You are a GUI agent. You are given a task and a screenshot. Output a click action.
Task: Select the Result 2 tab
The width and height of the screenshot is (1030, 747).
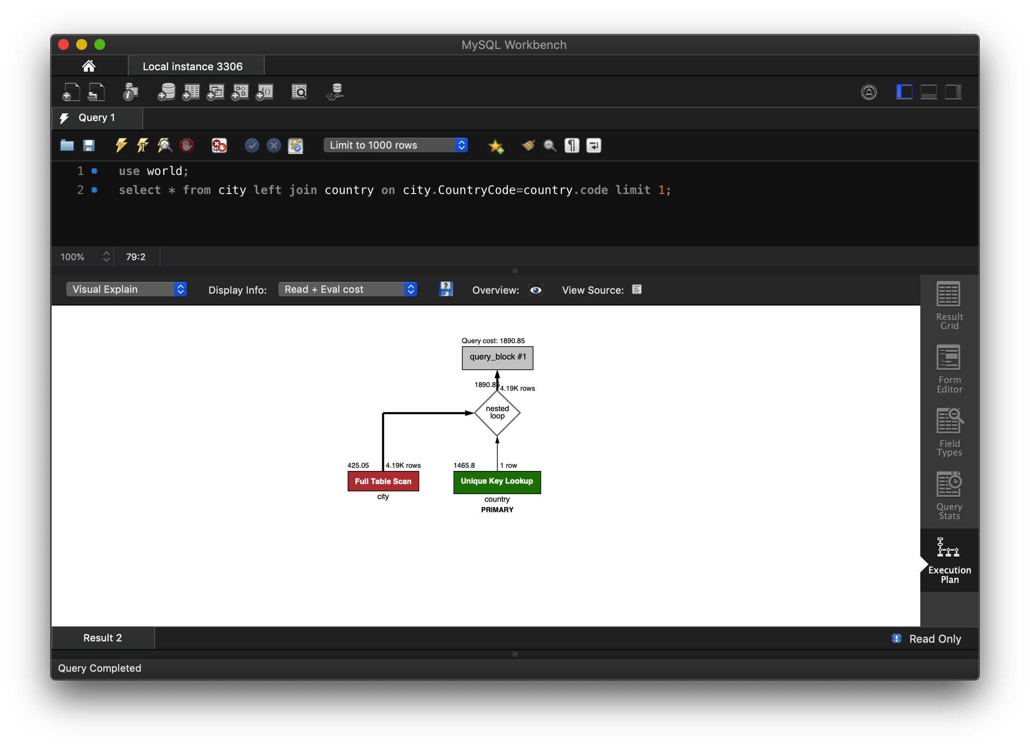pyautogui.click(x=102, y=638)
